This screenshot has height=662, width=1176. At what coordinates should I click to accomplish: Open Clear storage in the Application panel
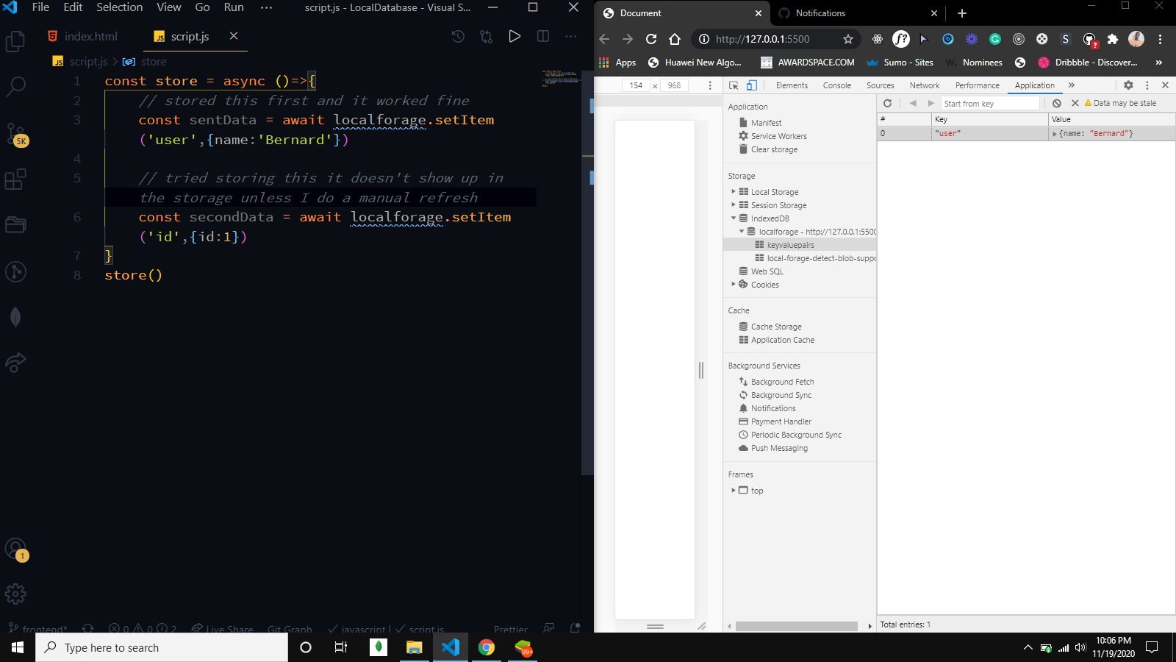click(x=774, y=149)
